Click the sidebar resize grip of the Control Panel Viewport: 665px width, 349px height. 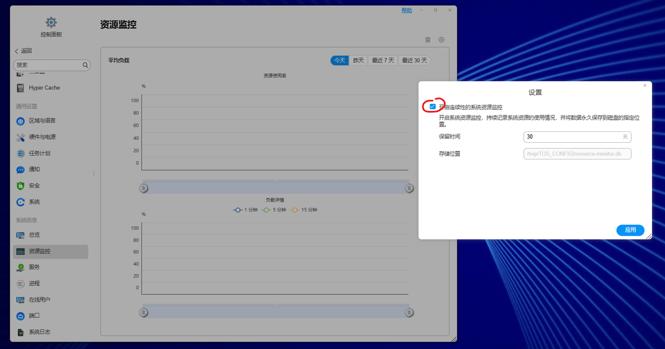[x=94, y=173]
